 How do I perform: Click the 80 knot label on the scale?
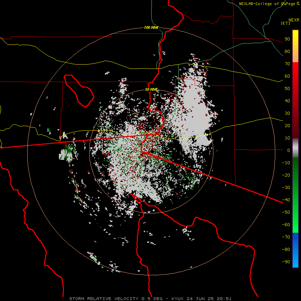287,51
